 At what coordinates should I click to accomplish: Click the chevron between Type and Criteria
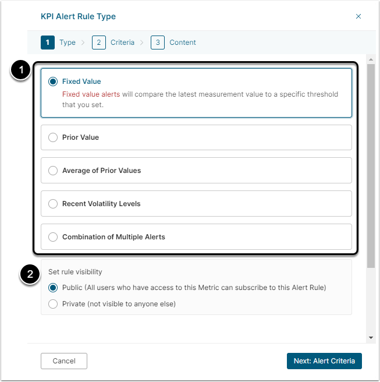83,43
